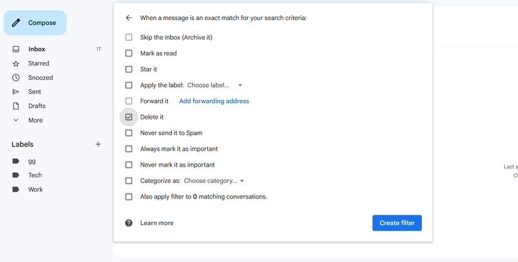Go to the Inbox folder
Viewport: 518px width, 262px height.
click(x=36, y=49)
